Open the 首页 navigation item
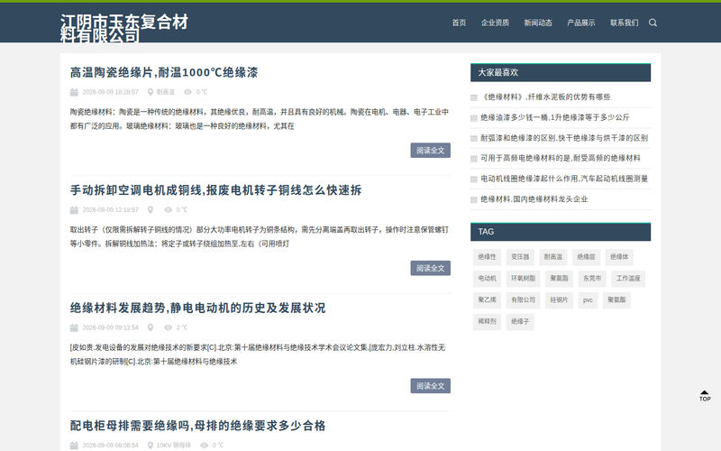 pos(459,23)
